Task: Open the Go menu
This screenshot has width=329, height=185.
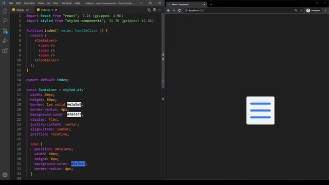Action: point(48,3)
